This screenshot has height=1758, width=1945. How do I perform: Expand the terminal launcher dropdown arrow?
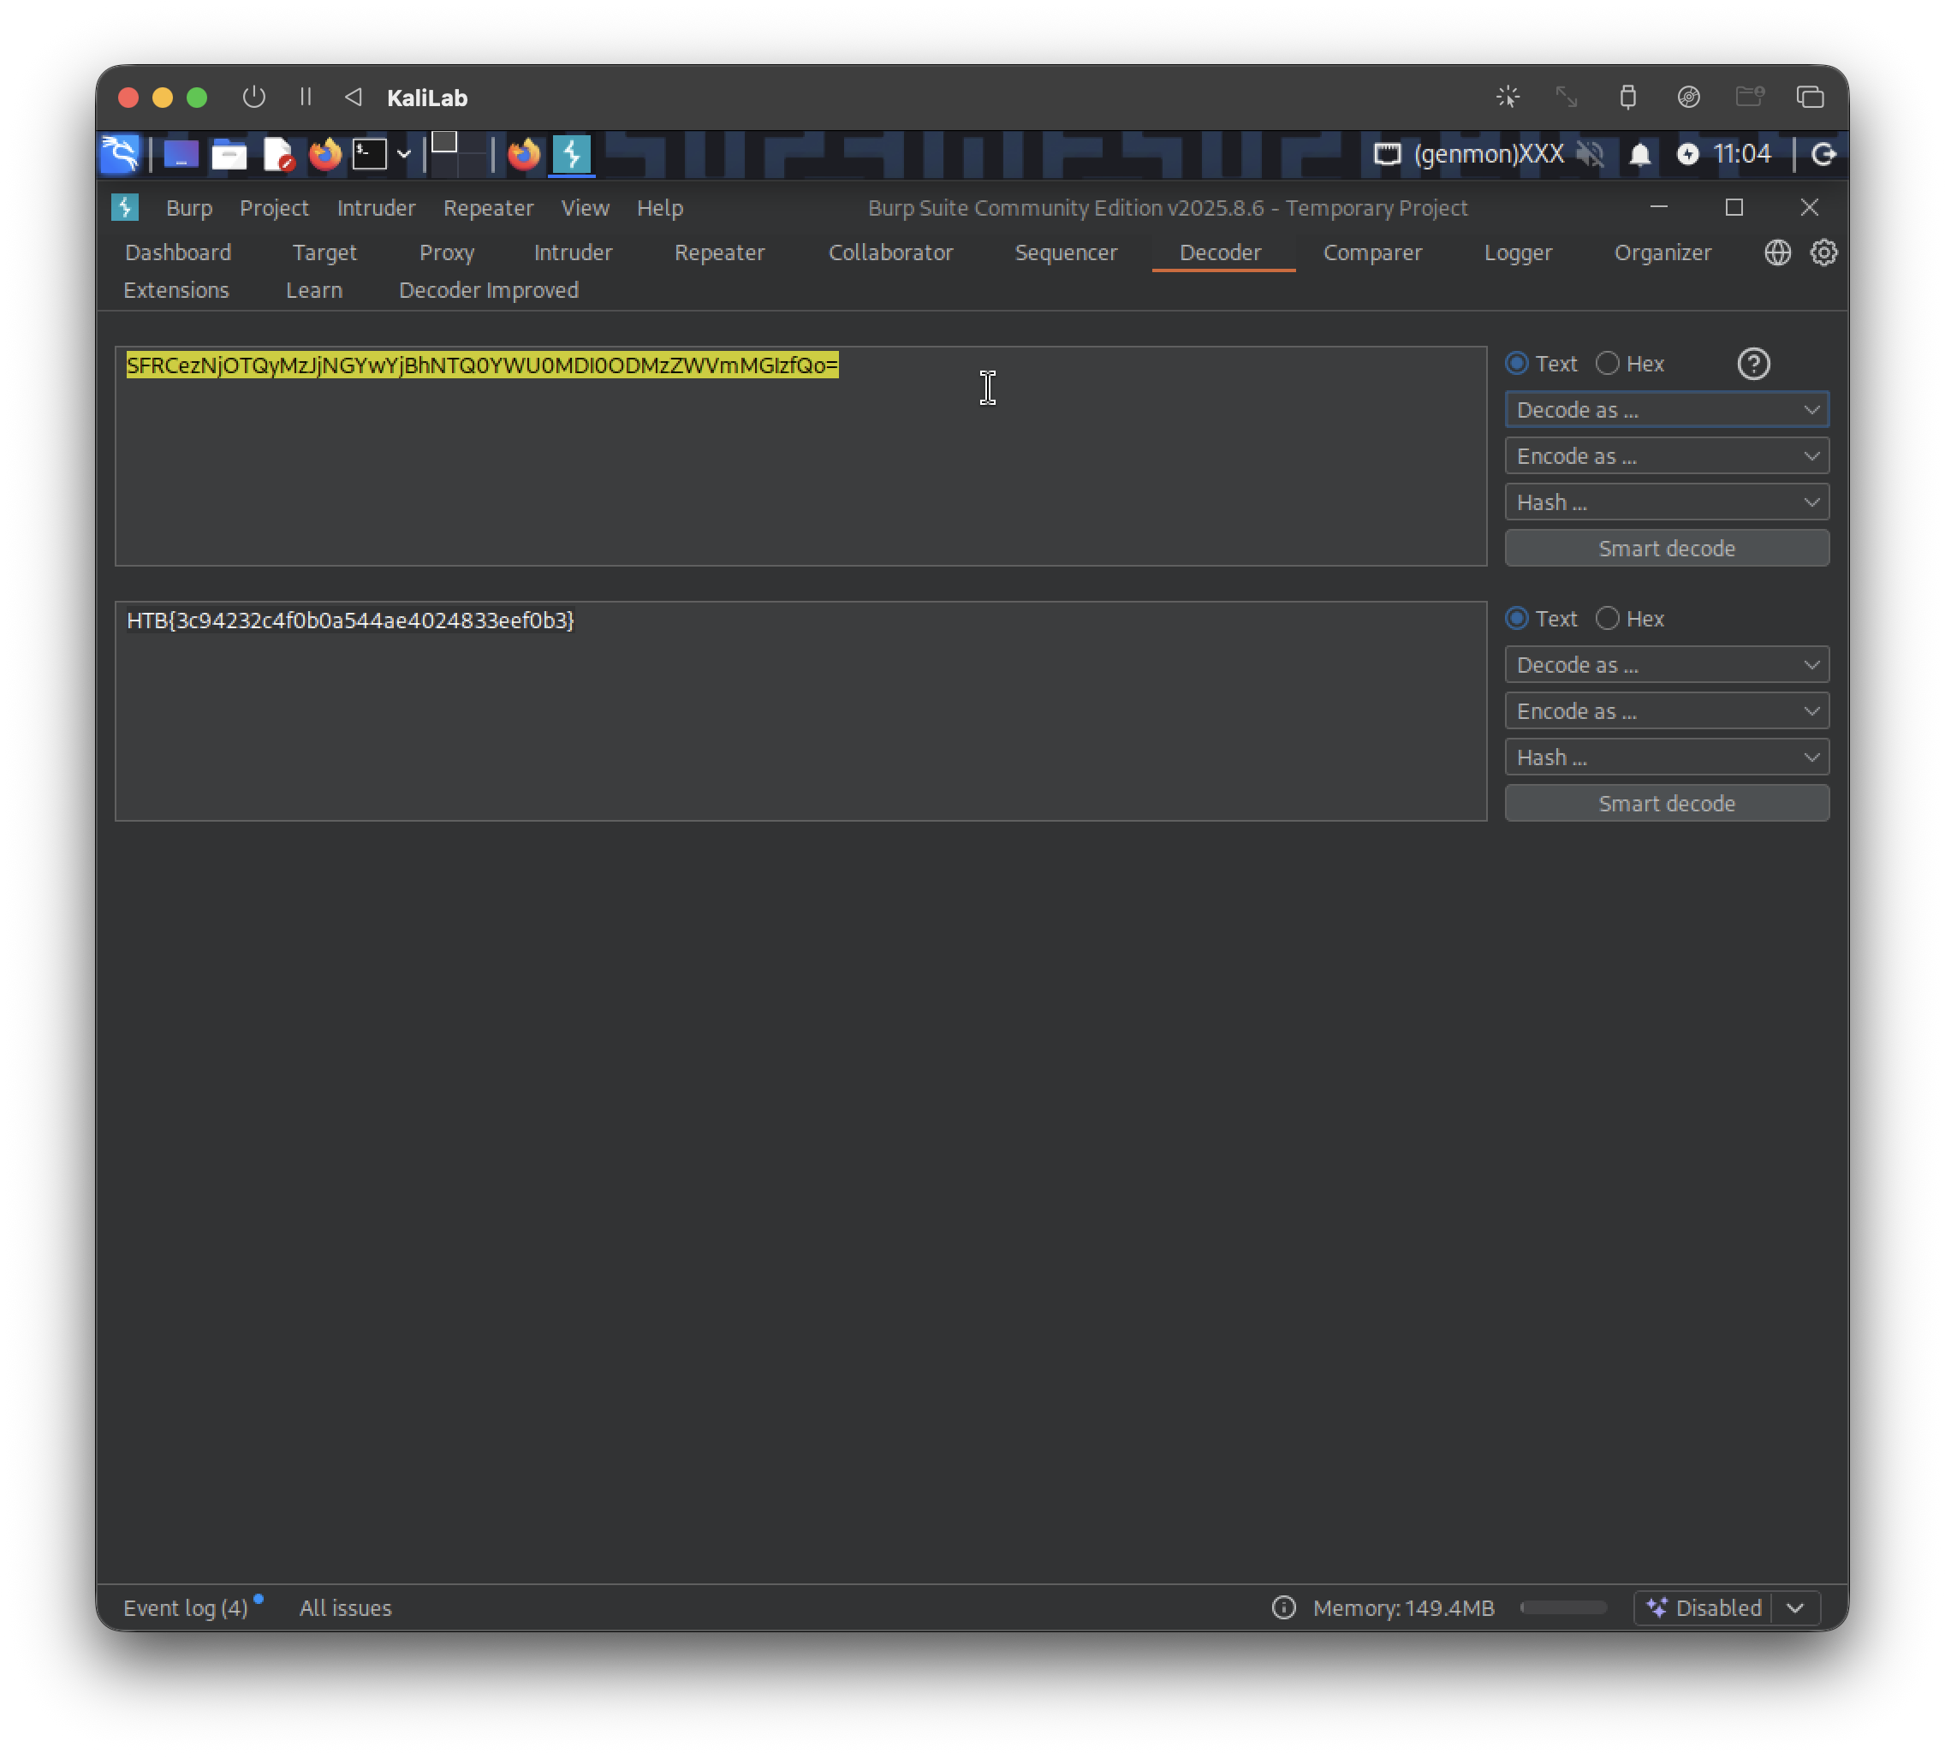pos(404,154)
